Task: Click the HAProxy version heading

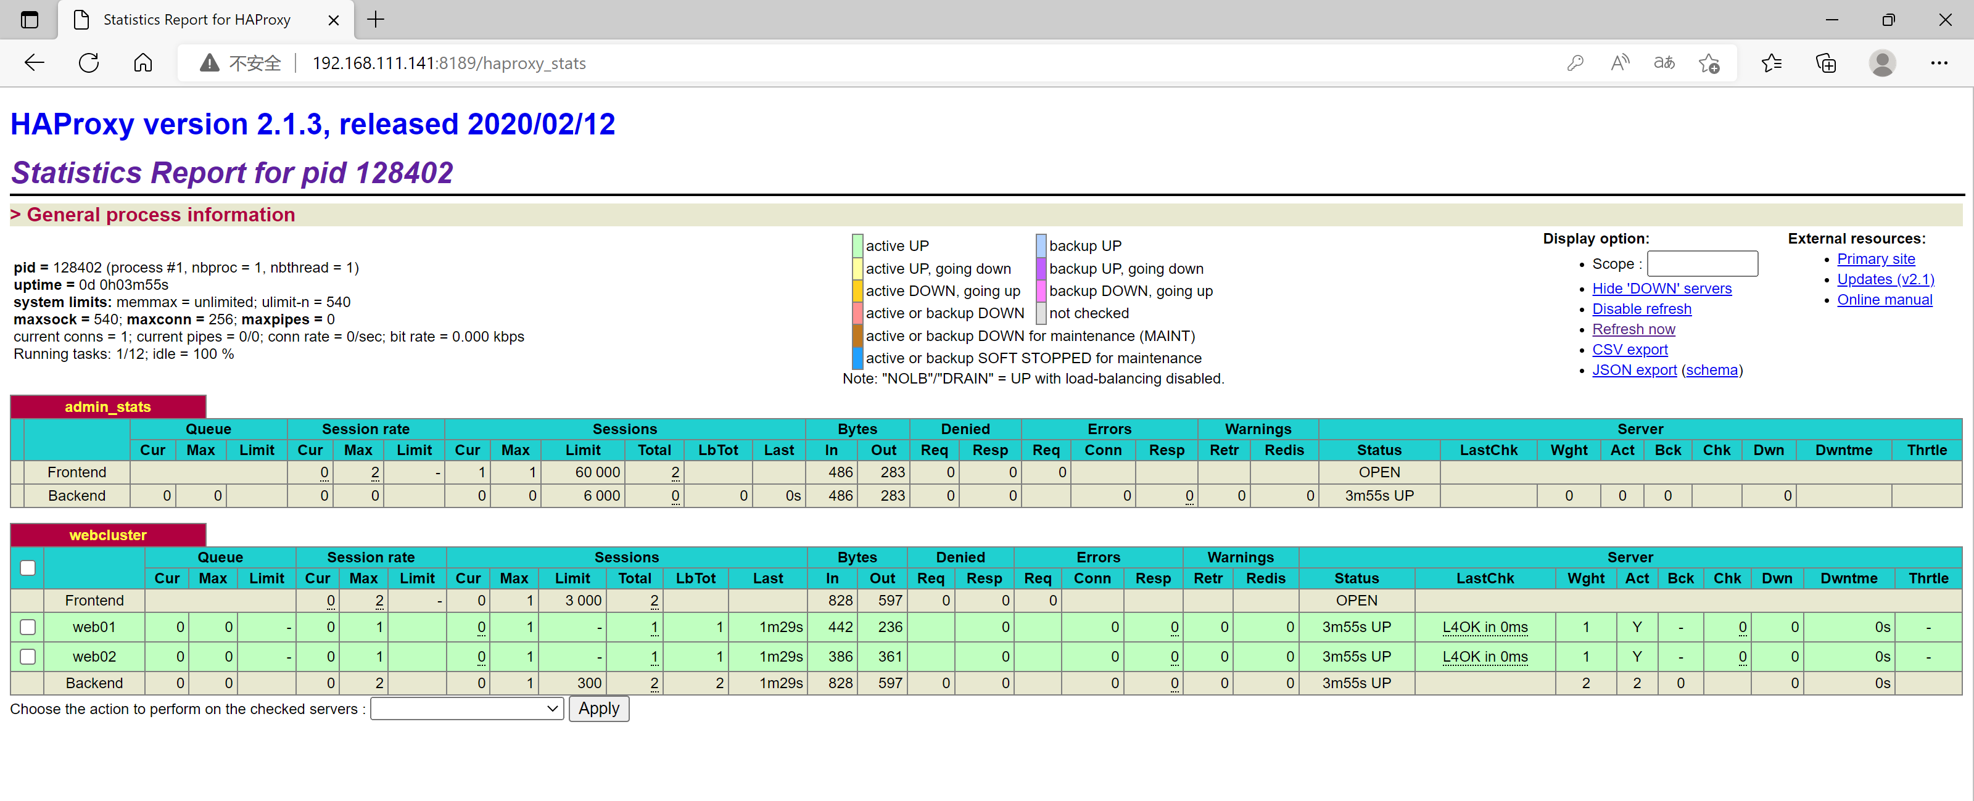Action: [313, 124]
